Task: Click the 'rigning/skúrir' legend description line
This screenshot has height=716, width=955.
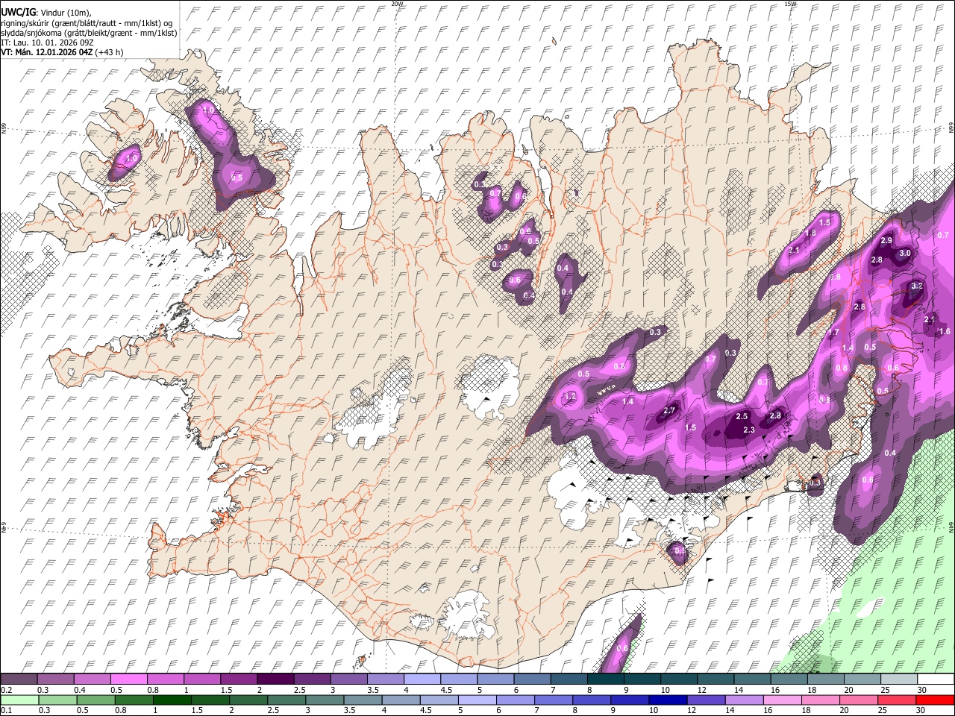Action: click(x=86, y=23)
